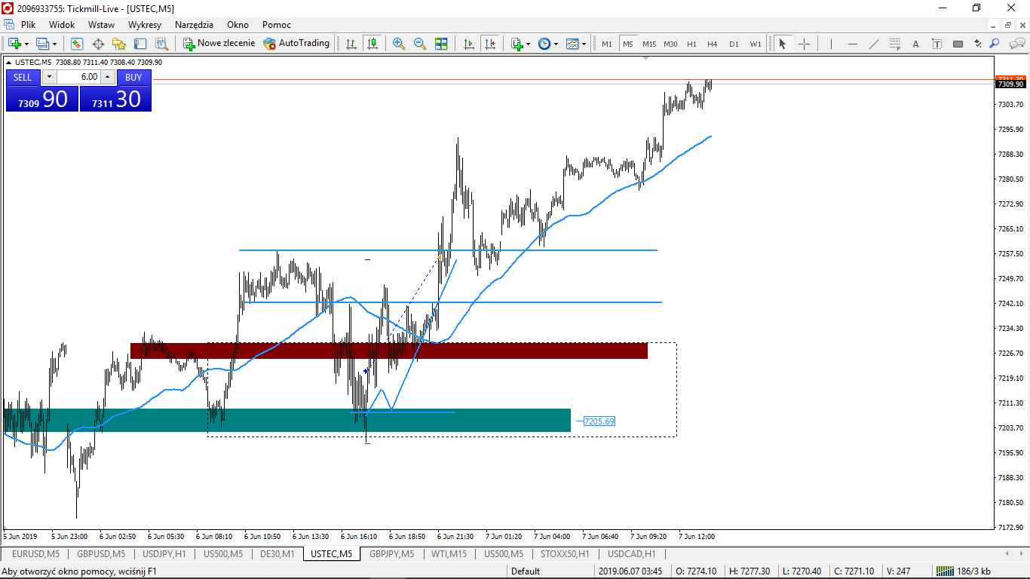The width and height of the screenshot is (1030, 579).
Task: Click the zoom out magnifier icon
Action: tap(420, 44)
